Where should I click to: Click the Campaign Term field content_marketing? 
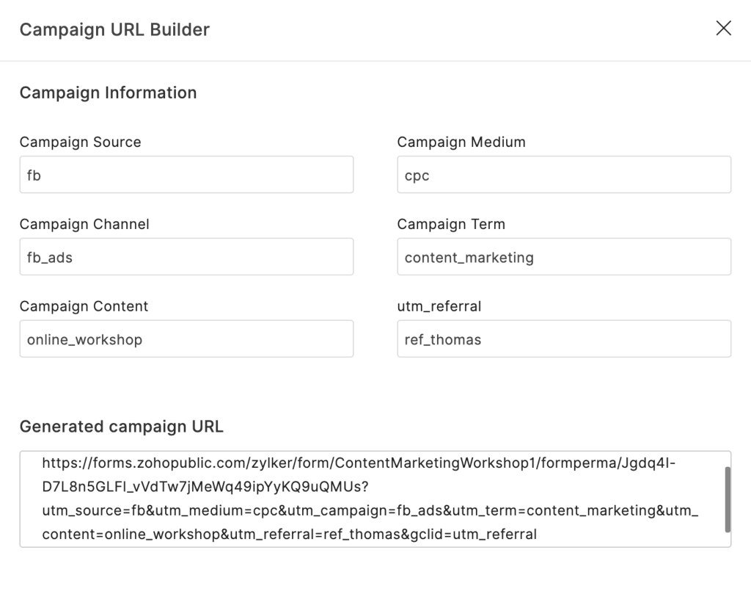click(x=564, y=256)
